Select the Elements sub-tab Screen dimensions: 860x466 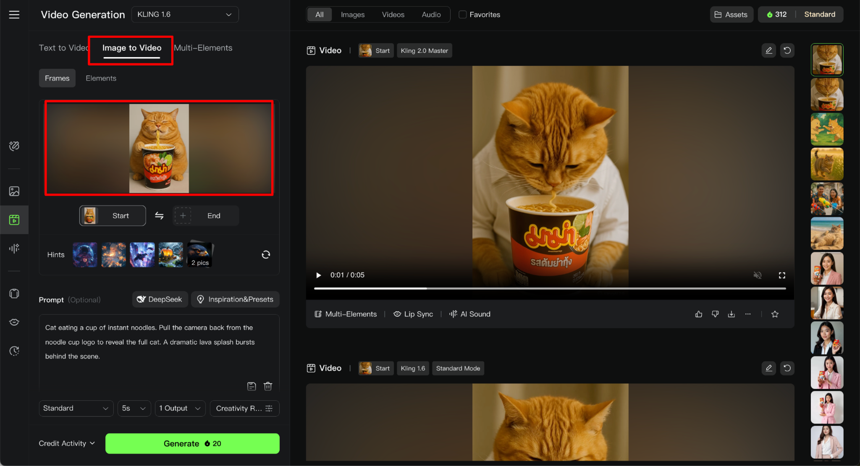tap(101, 78)
